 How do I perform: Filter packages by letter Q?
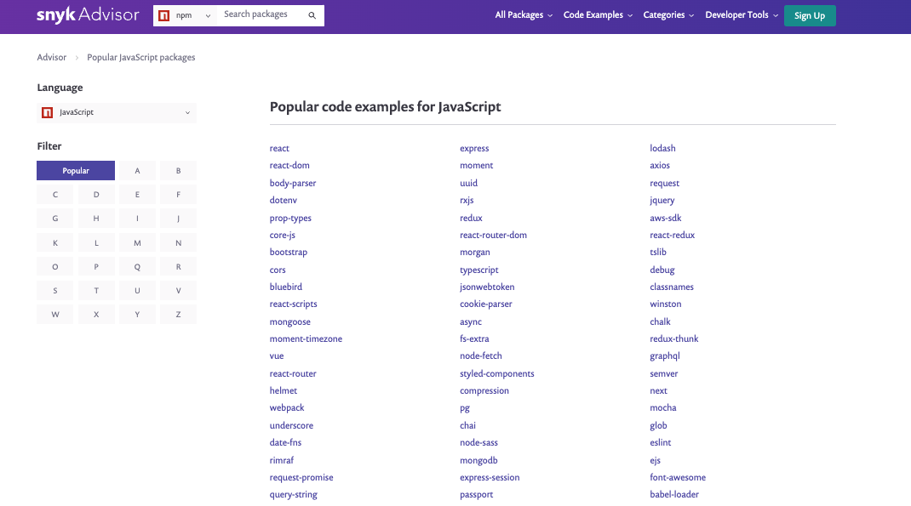(x=137, y=266)
